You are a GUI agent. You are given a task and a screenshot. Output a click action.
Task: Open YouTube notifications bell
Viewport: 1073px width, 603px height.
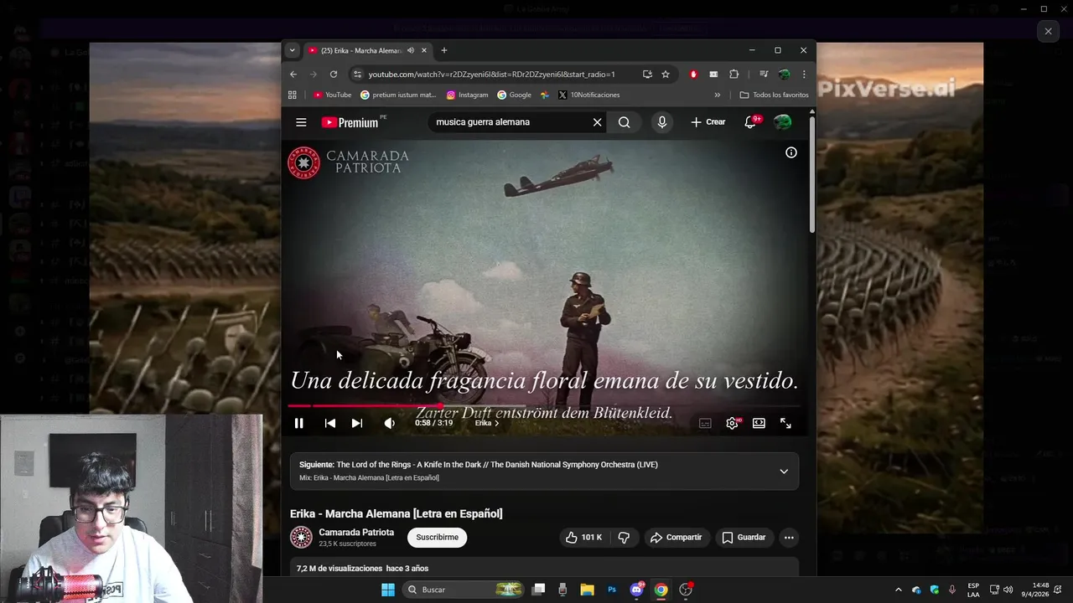pos(750,122)
